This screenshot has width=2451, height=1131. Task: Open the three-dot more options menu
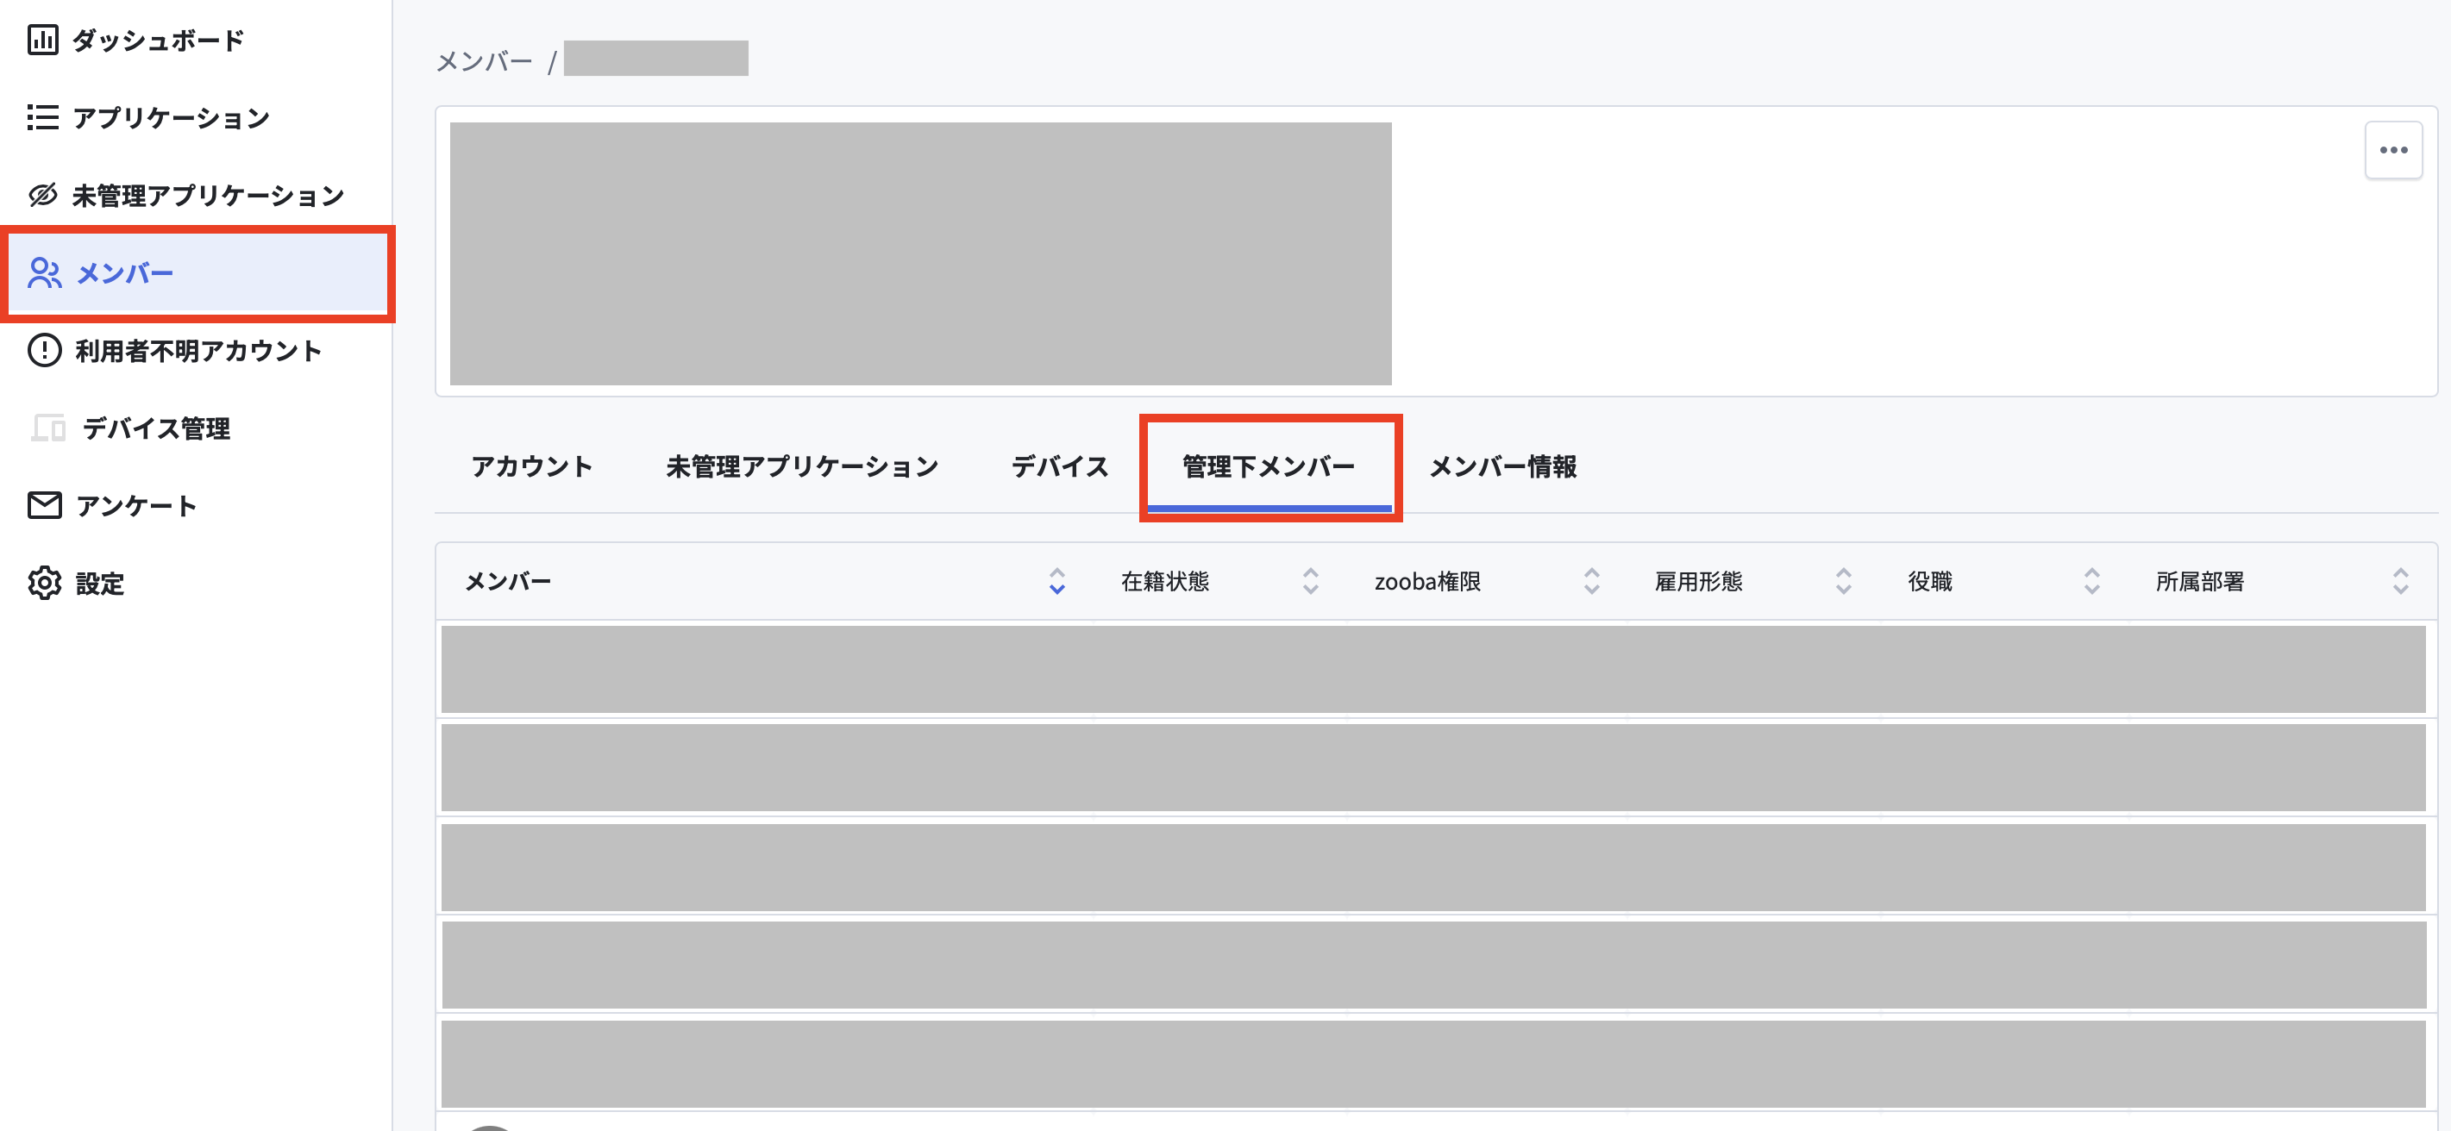2393,150
